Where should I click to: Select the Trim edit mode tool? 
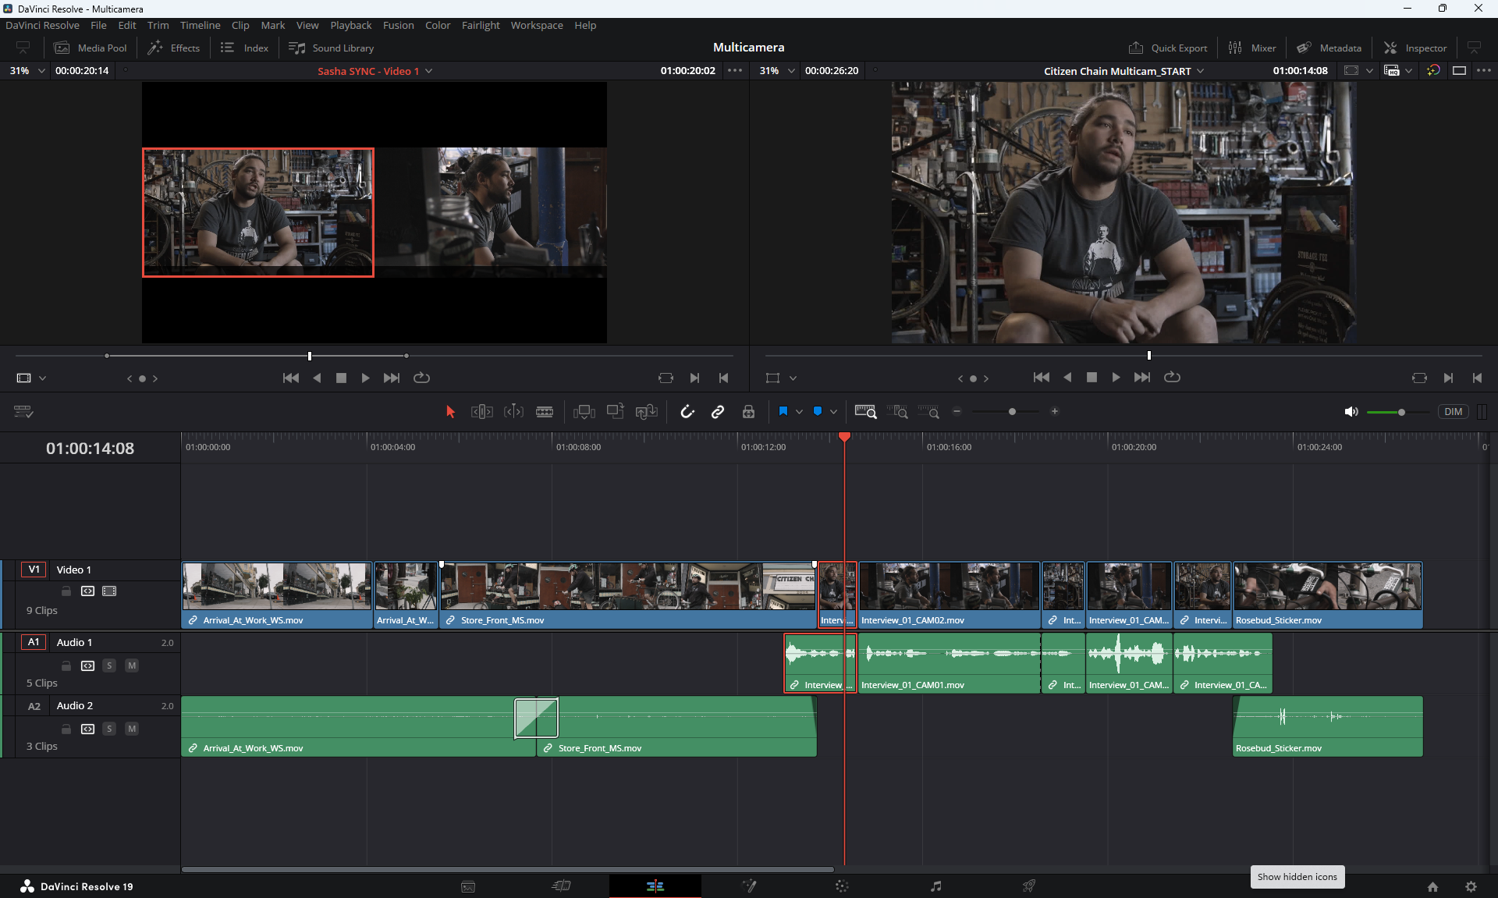pyautogui.click(x=482, y=412)
